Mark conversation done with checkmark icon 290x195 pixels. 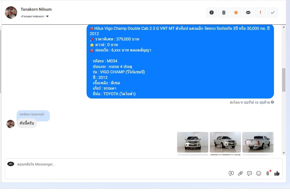272,12
